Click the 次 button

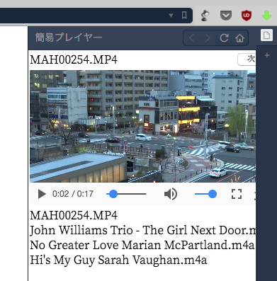247,59
